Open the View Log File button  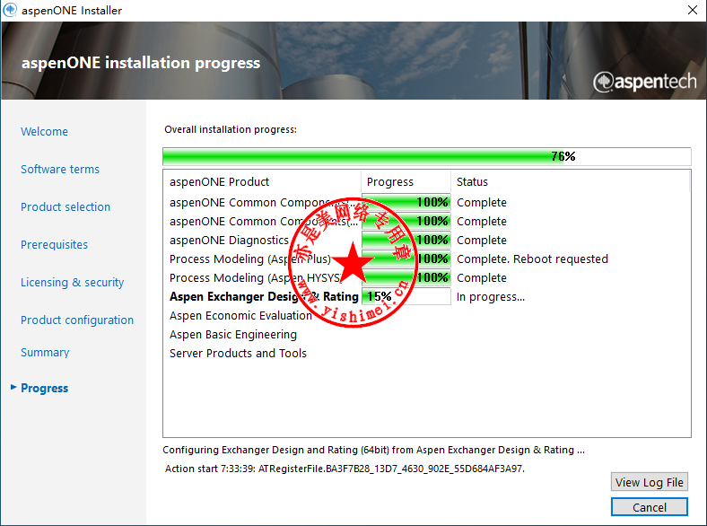(650, 482)
